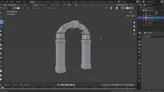Viewport: 164px width, 92px height.
Task: Open the Render menu
Action: coord(12,2)
